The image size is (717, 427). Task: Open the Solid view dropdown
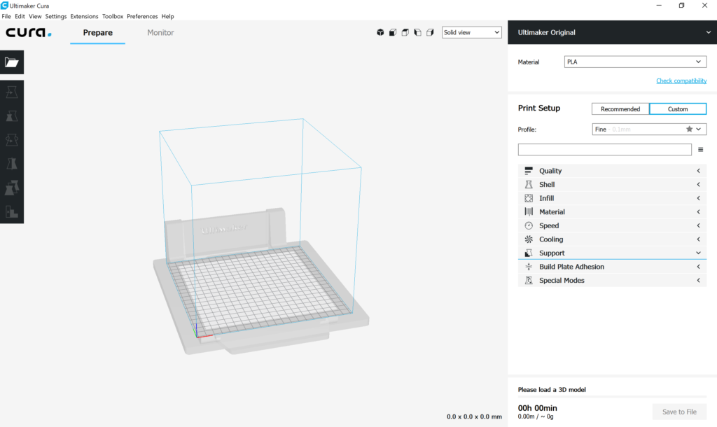pyautogui.click(x=471, y=32)
